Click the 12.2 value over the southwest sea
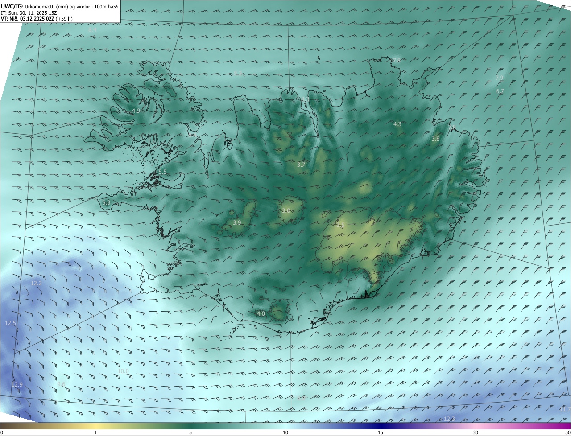This screenshot has height=436, width=571. point(36,283)
